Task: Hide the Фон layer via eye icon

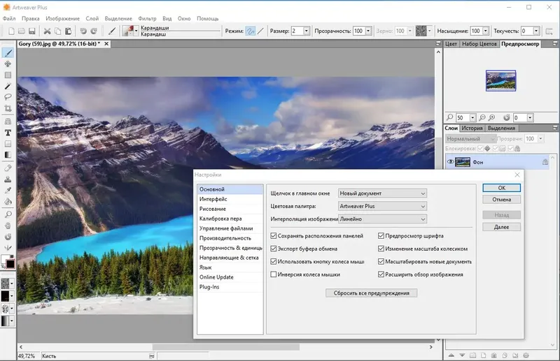Action: click(450, 162)
